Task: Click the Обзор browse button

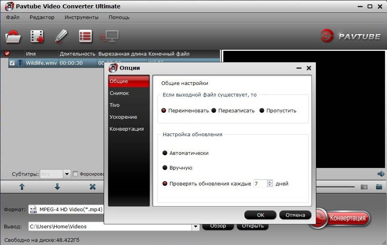Action: pyautogui.click(x=218, y=227)
